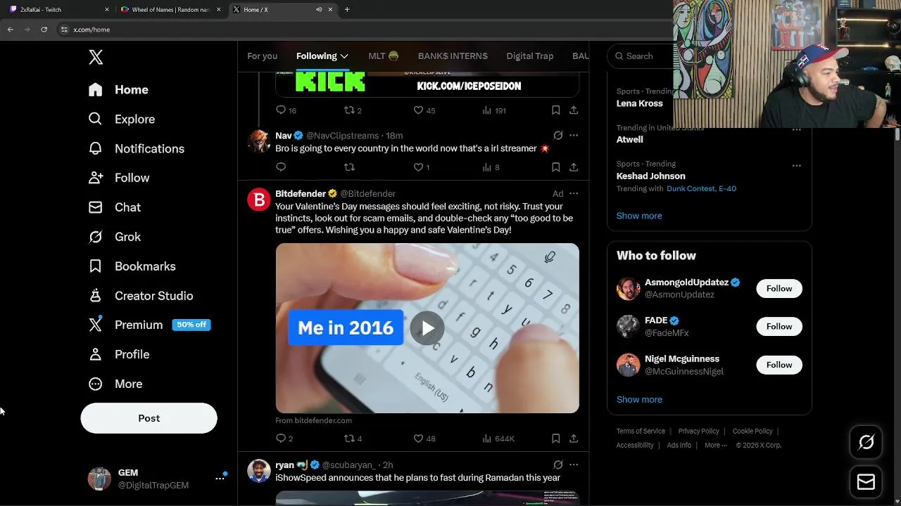Ask Grok about ryan's post
This screenshot has width=901, height=506.
click(557, 465)
